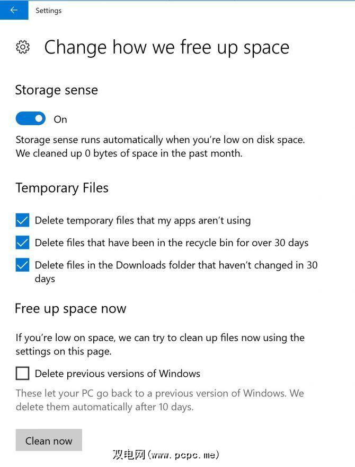Select the Storage sense section heading
The image size is (355, 467).
coord(56,90)
